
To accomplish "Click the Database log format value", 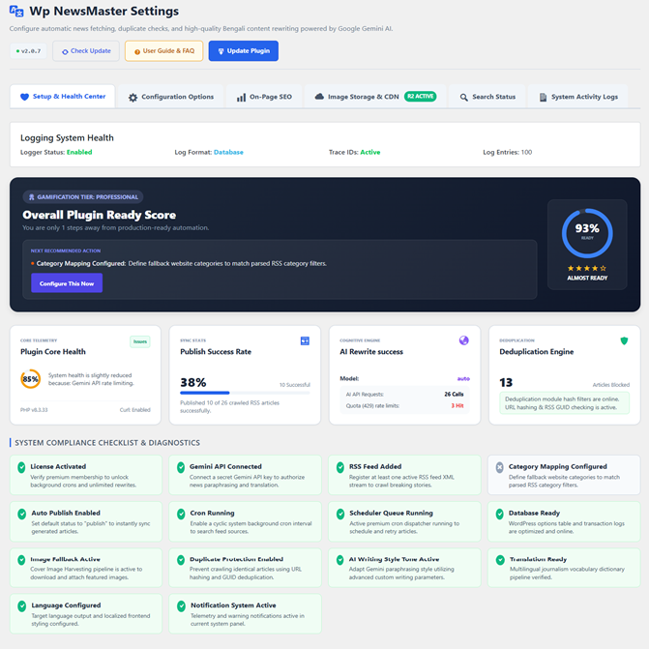I will click(x=228, y=152).
